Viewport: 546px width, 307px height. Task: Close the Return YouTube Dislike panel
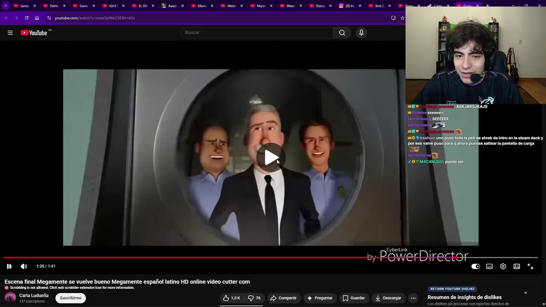(526, 293)
